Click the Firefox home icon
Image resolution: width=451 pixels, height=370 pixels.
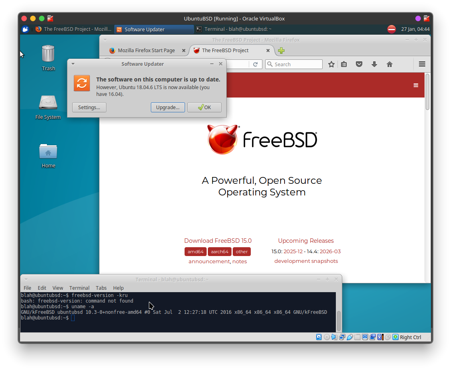[x=389, y=64]
